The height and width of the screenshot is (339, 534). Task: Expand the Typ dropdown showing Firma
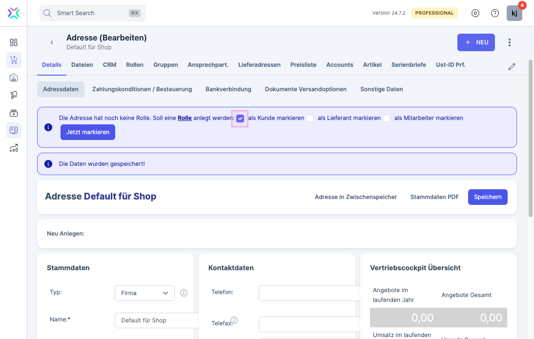[144, 293]
